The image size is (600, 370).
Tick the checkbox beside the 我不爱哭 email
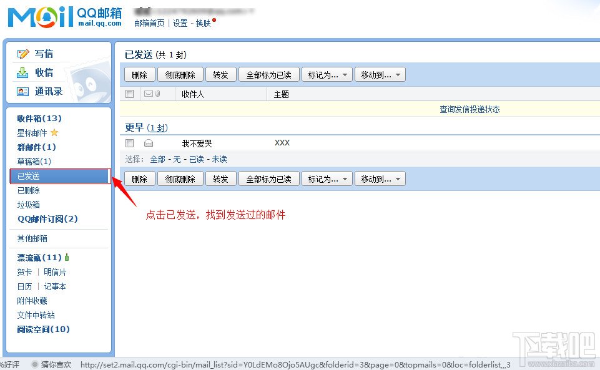(129, 142)
